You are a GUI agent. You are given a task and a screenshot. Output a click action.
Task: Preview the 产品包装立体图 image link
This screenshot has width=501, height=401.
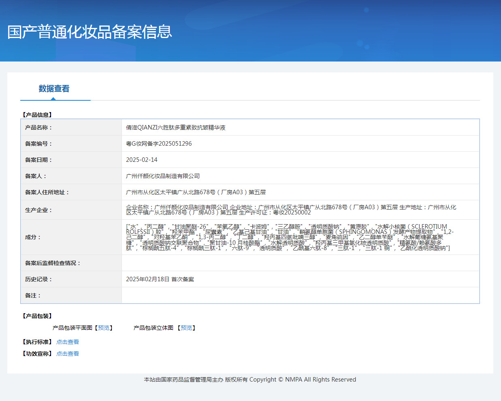click(186, 328)
